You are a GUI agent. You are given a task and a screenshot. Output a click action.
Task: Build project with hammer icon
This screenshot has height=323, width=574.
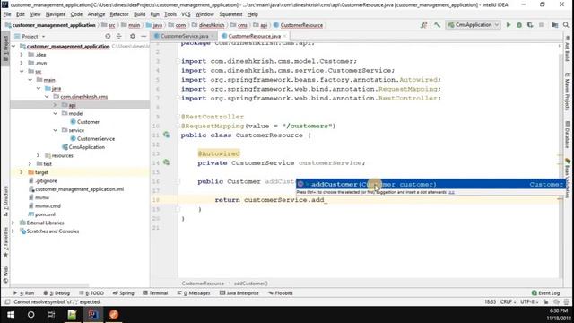437,25
